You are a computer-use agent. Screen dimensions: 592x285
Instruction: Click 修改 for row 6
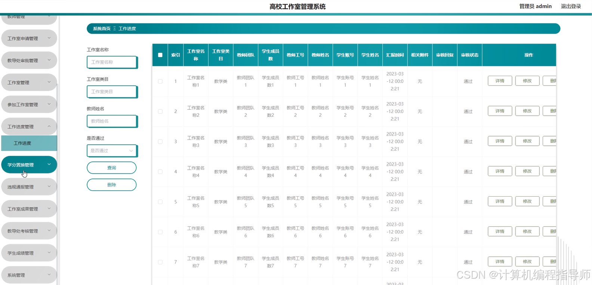pos(527,232)
